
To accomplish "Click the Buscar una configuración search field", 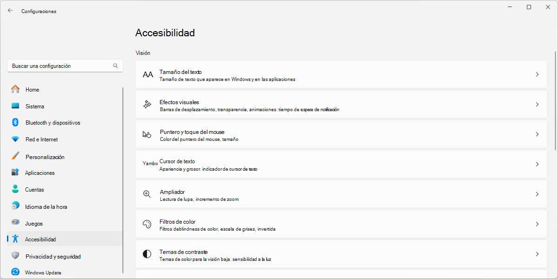I will tap(65, 66).
